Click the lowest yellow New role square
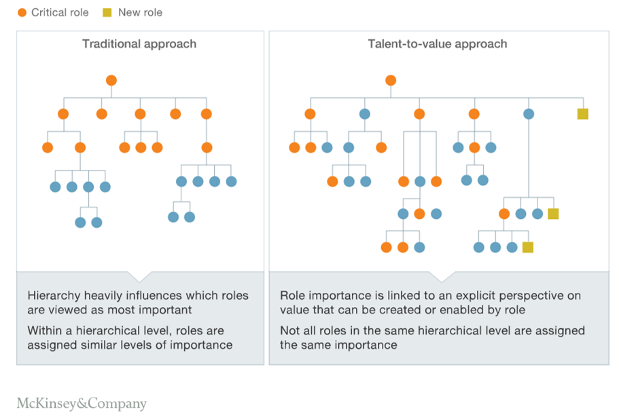 [527, 247]
